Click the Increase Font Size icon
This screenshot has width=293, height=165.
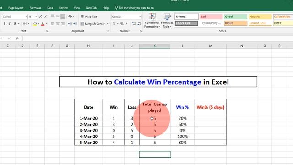click(x=41, y=16)
